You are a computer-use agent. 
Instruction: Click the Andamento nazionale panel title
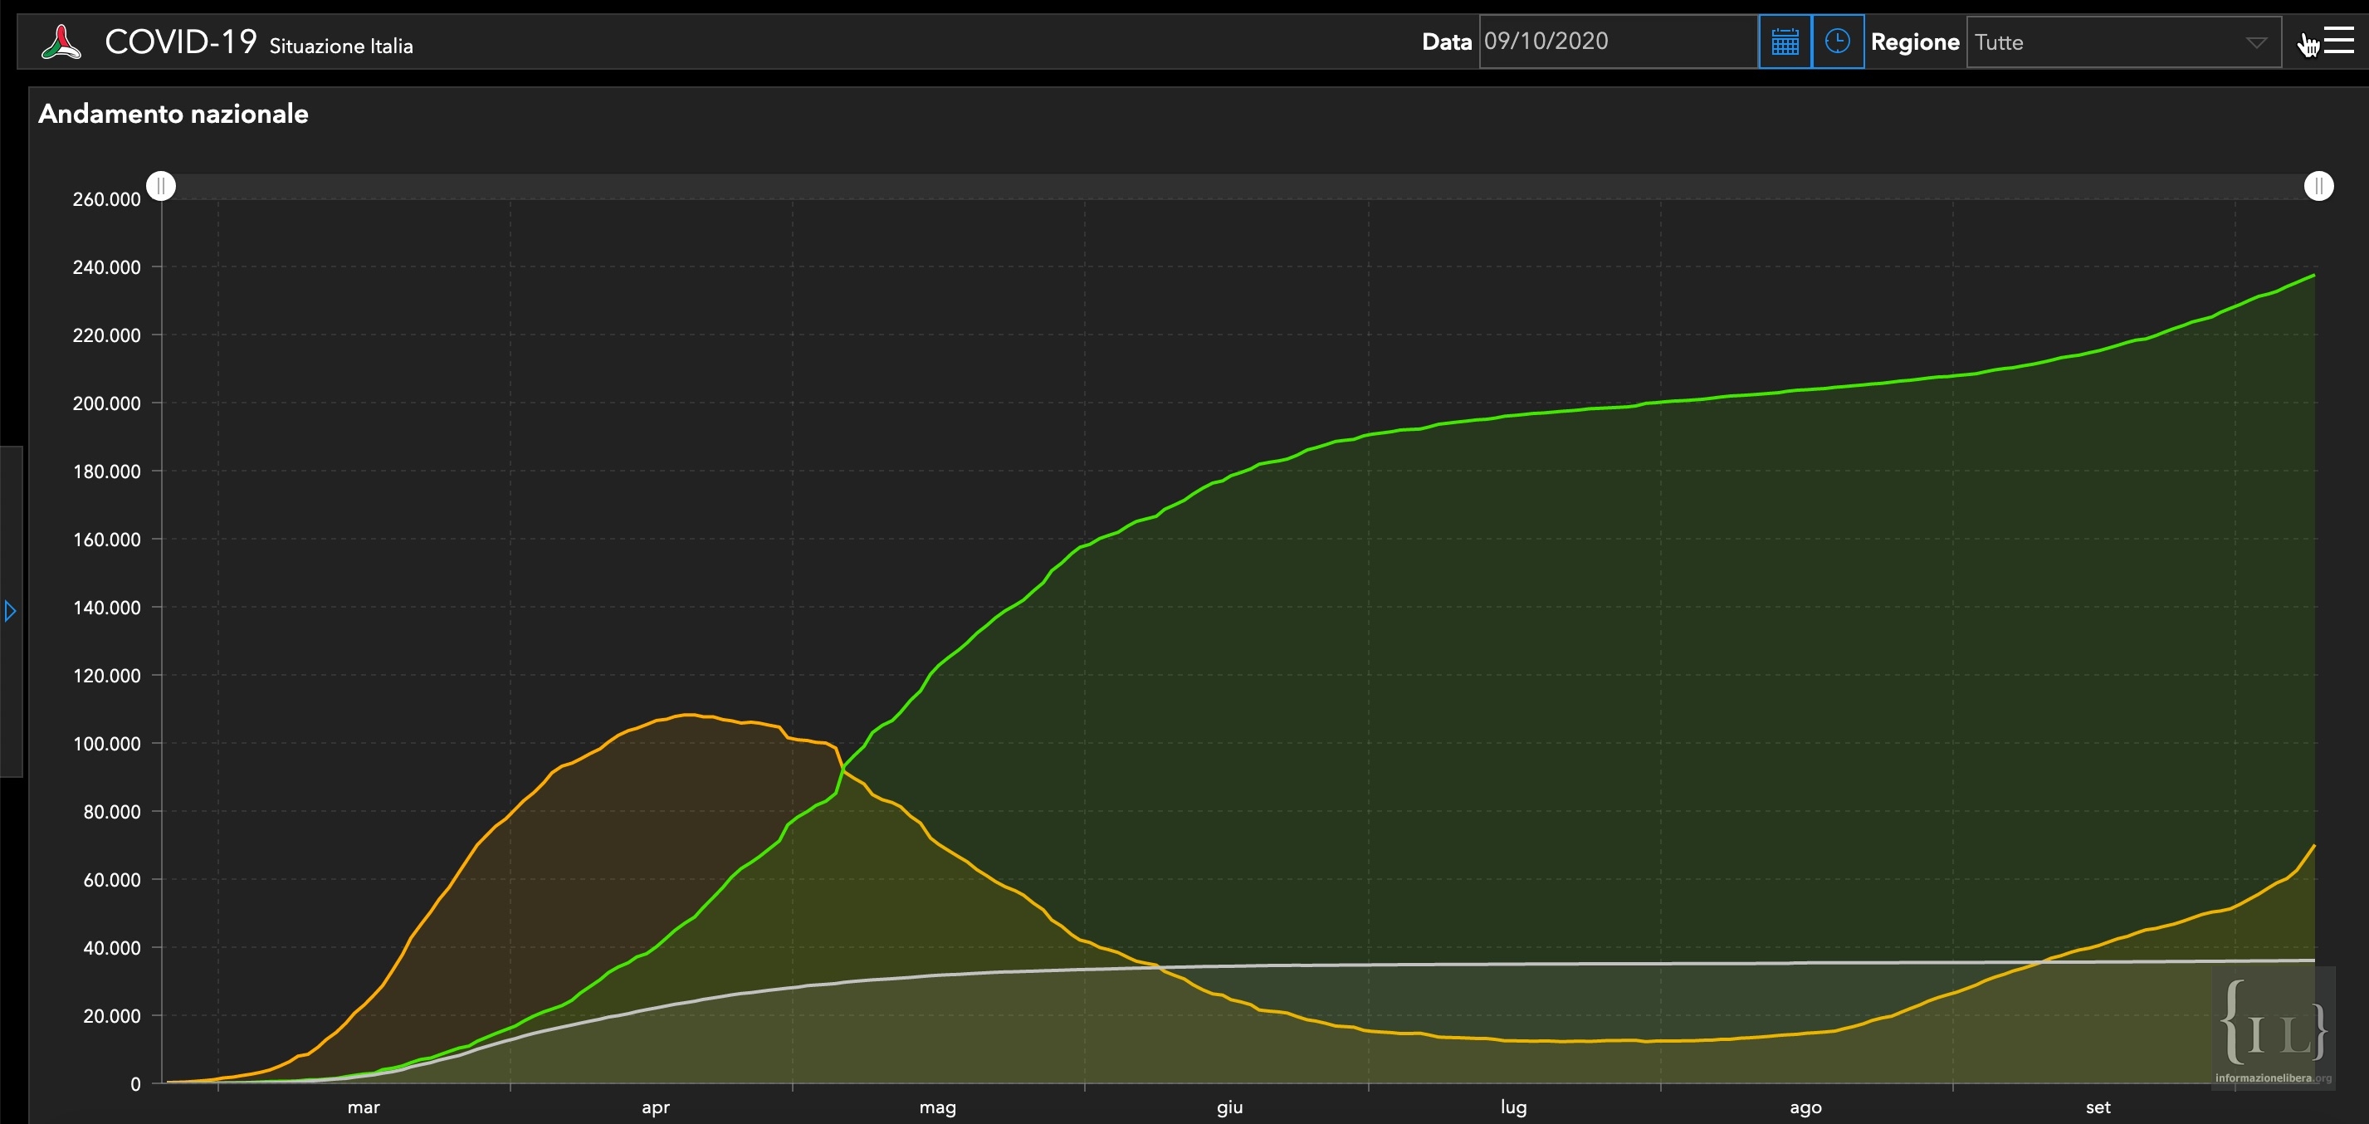coord(173,114)
